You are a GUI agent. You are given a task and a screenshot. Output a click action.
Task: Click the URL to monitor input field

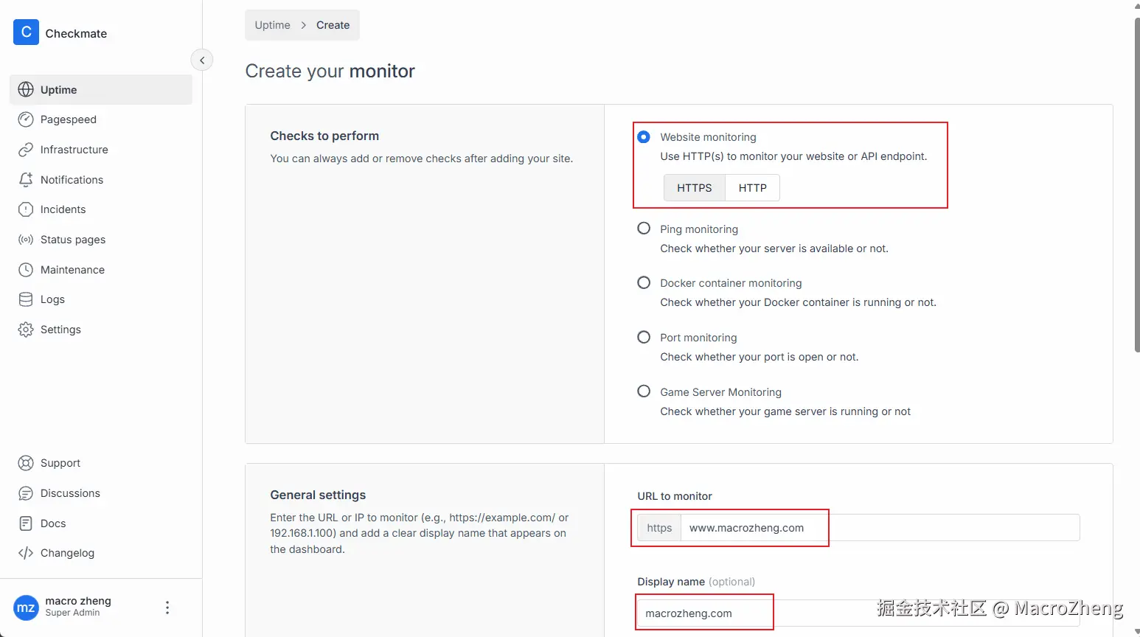tap(877, 528)
